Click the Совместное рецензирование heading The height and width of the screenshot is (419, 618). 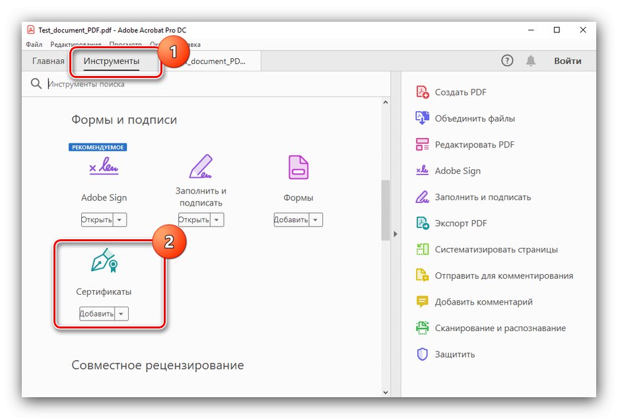[158, 365]
